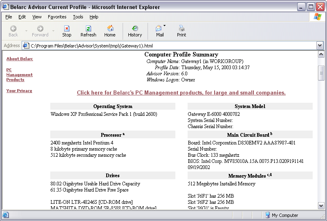This screenshot has height=221, width=327.
Task: Open the Tools menu
Action: (78, 17)
